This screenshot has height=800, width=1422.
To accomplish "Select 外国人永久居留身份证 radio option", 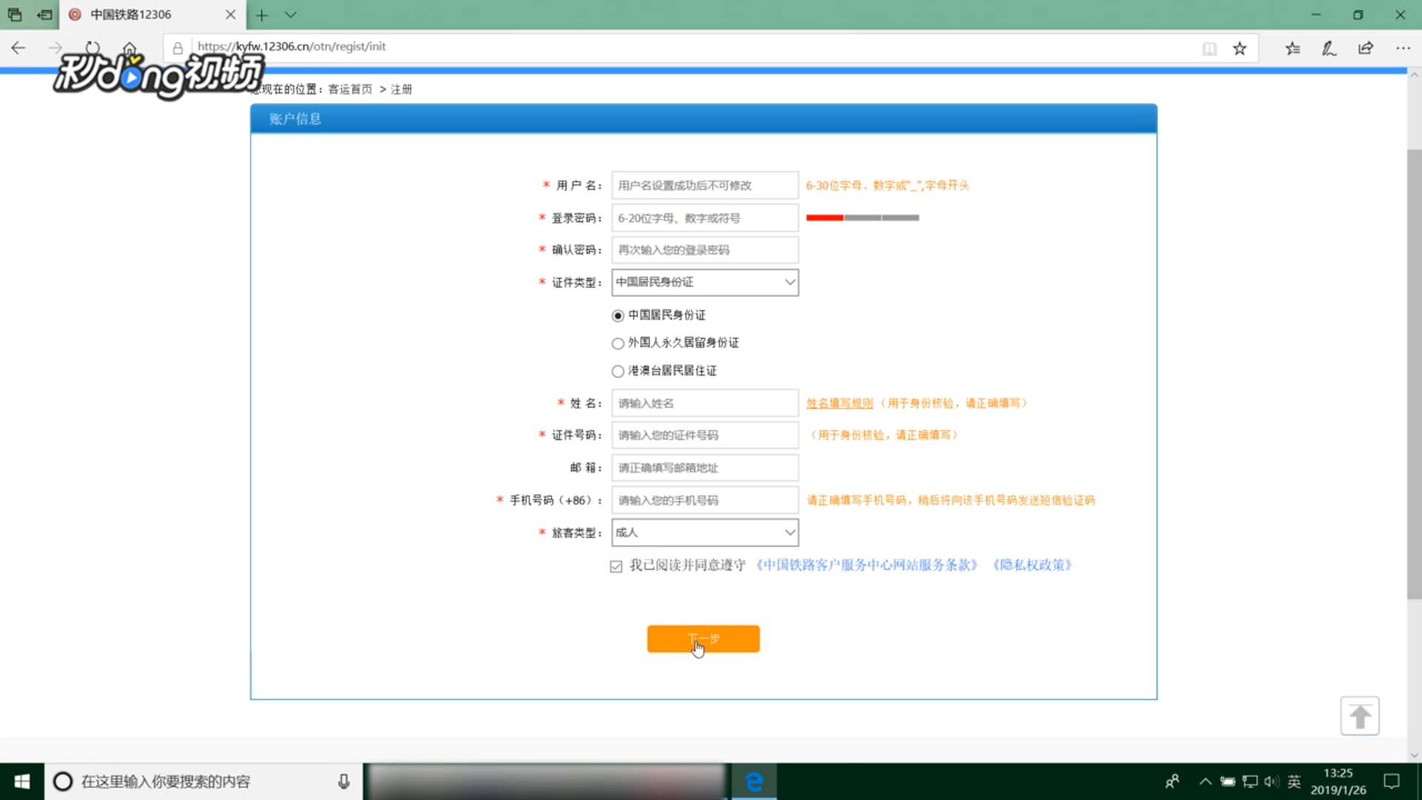I will 618,343.
